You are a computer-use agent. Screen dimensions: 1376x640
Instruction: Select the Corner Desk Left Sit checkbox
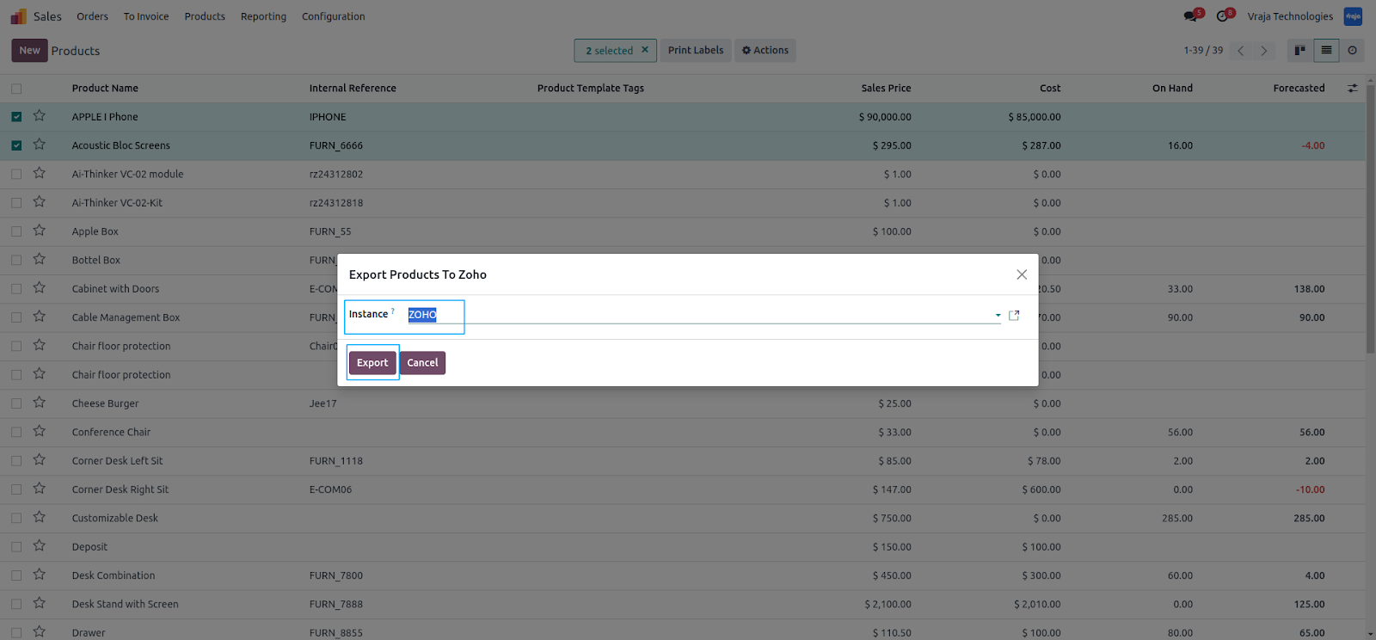[16, 461]
